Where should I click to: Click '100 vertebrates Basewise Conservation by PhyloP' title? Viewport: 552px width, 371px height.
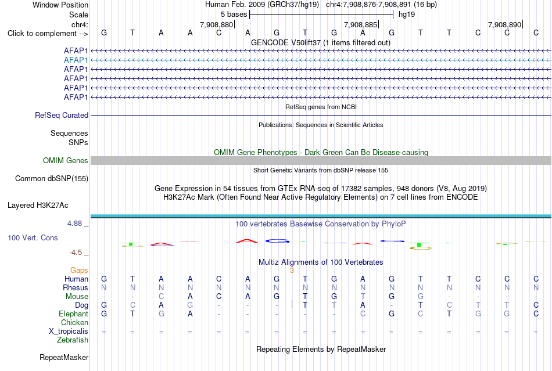point(321,224)
